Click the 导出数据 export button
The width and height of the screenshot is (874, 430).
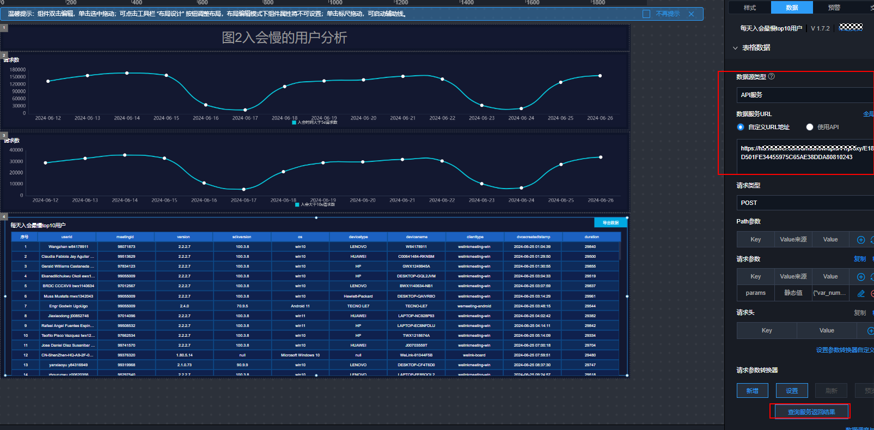(x=610, y=222)
